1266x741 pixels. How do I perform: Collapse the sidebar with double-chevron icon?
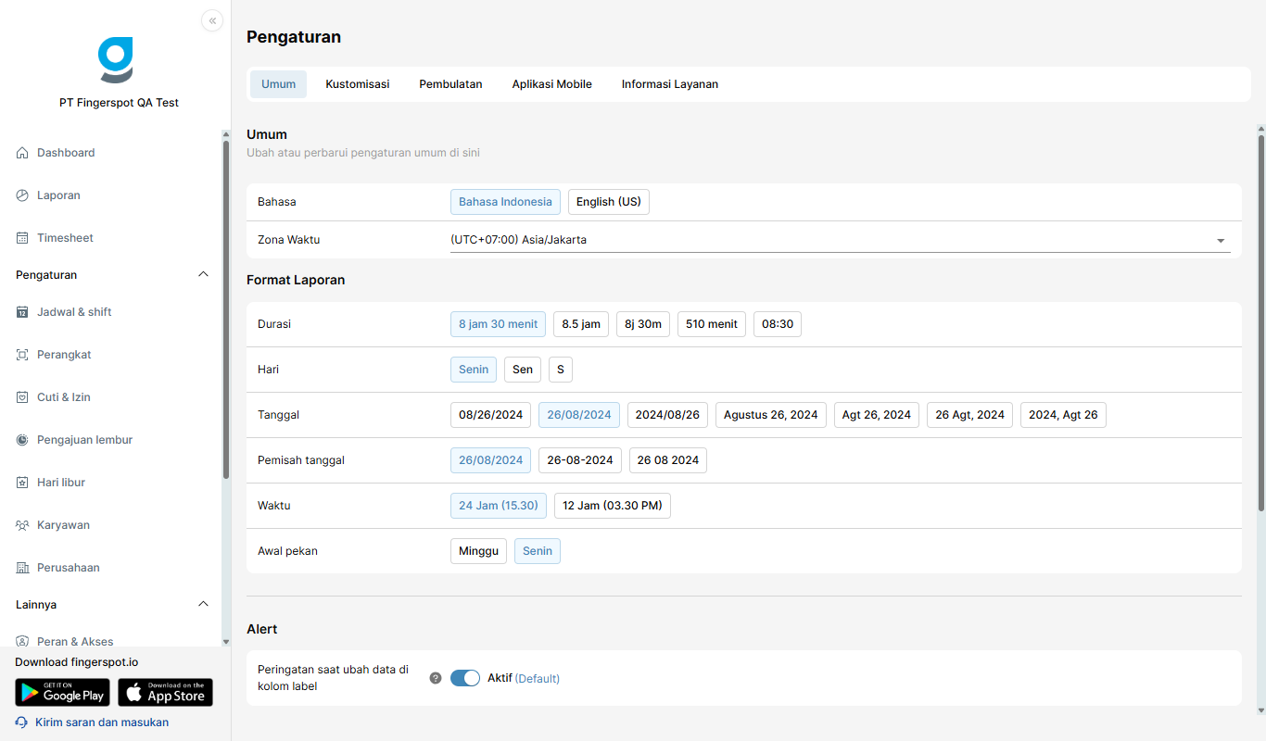point(212,20)
